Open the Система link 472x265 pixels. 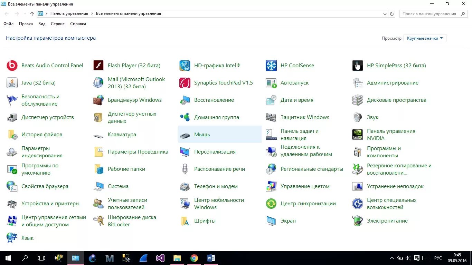coord(118,186)
